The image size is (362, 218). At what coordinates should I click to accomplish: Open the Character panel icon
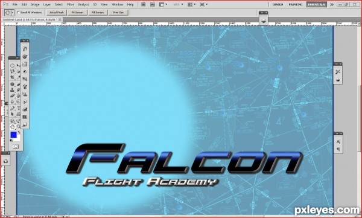coord(338,142)
